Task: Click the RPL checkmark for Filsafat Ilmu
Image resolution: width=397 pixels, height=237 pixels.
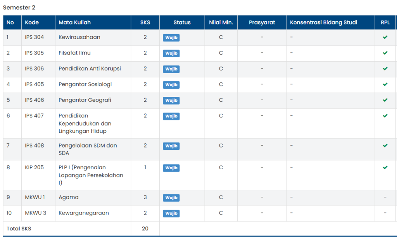Action: (385, 53)
